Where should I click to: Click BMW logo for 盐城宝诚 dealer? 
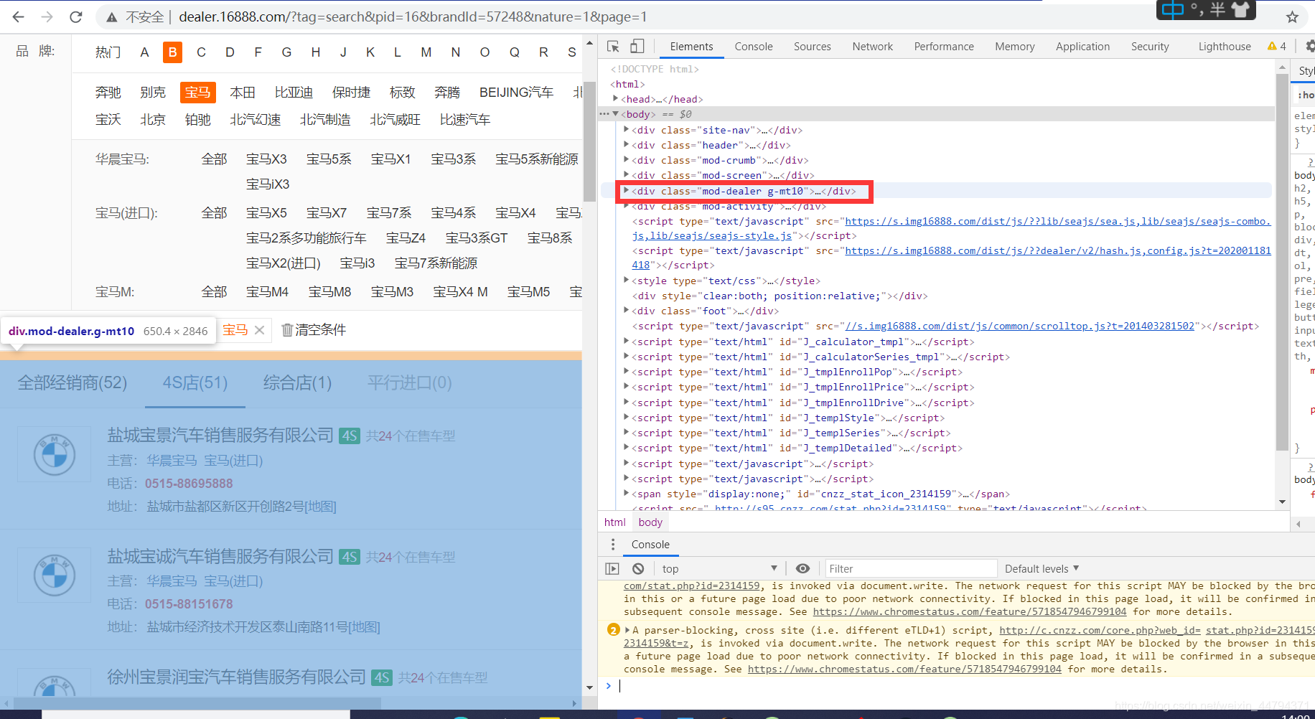[55, 575]
